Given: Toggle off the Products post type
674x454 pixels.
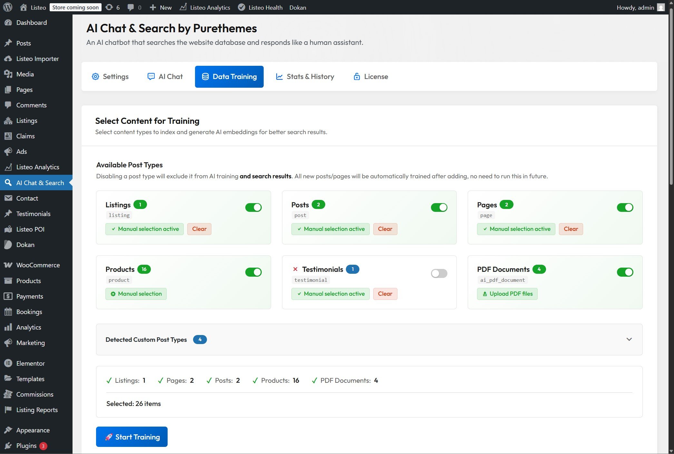Looking at the screenshot, I should (x=253, y=272).
